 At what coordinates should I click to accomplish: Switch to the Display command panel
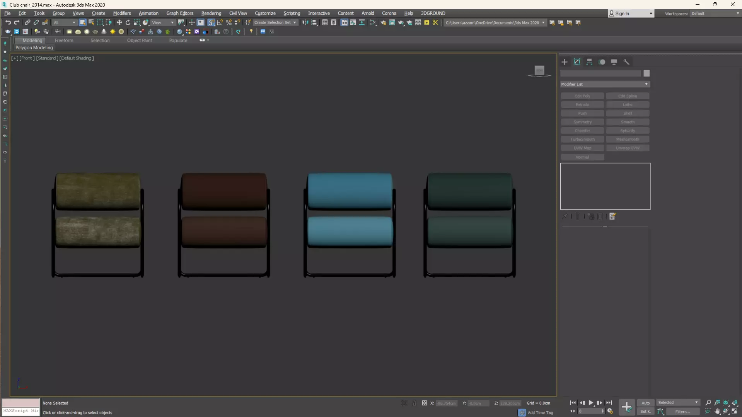pos(614,62)
